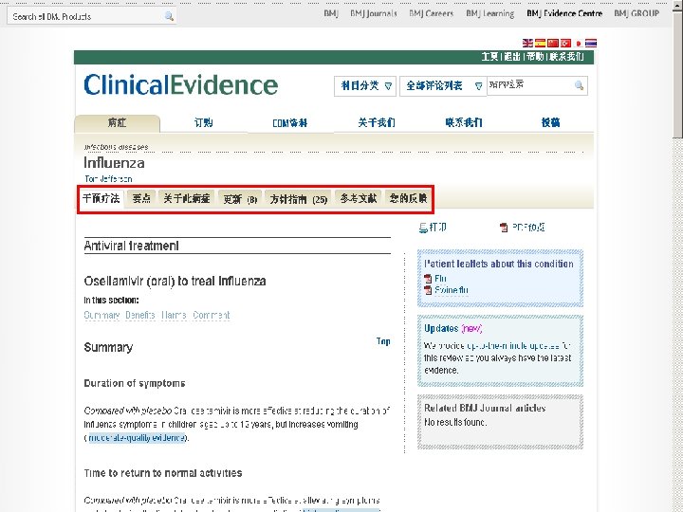683x512 pixels.
Task: Select the 干预疗法 sub-tab
Action: tap(102, 199)
